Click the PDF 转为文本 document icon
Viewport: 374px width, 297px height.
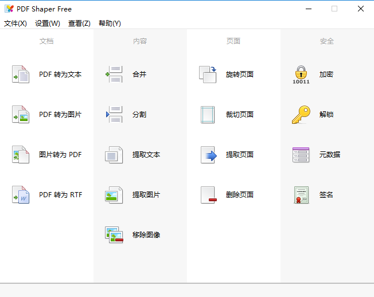(21, 75)
